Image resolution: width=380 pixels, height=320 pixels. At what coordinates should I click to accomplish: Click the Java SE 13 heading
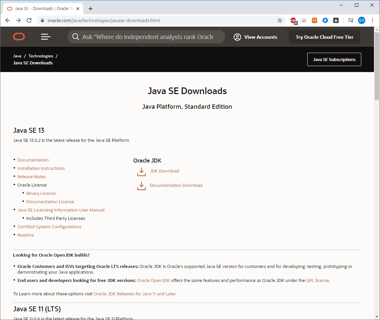(x=29, y=130)
